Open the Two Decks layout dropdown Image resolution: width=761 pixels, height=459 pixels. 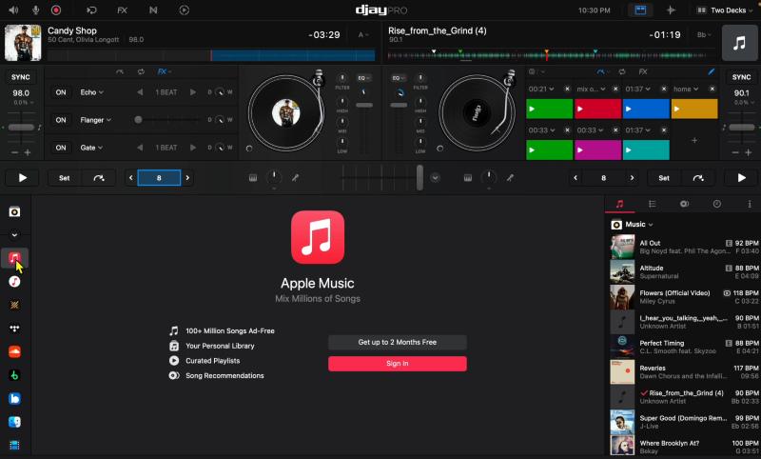(x=727, y=10)
